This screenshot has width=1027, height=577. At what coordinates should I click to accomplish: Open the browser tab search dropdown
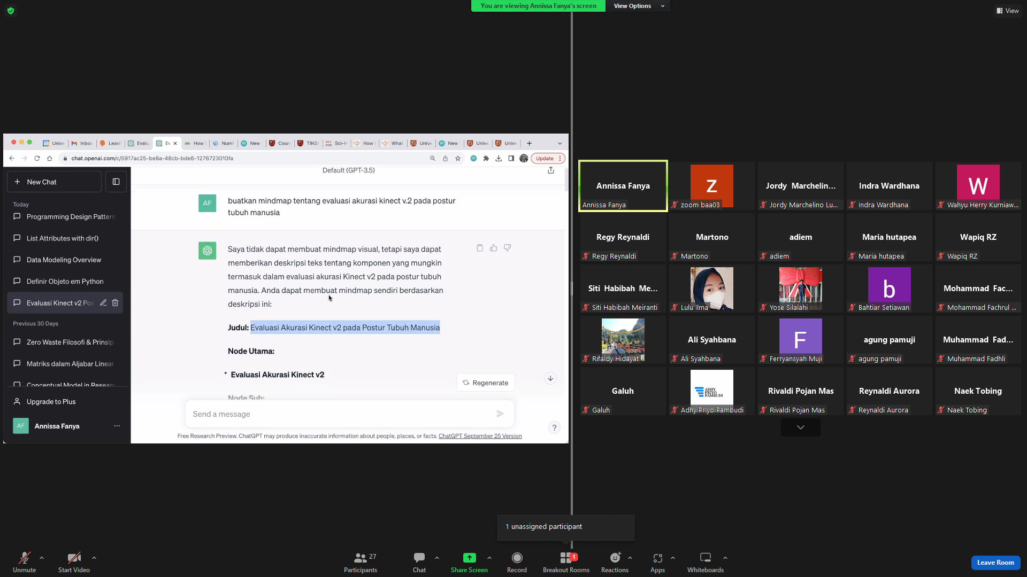(x=560, y=143)
